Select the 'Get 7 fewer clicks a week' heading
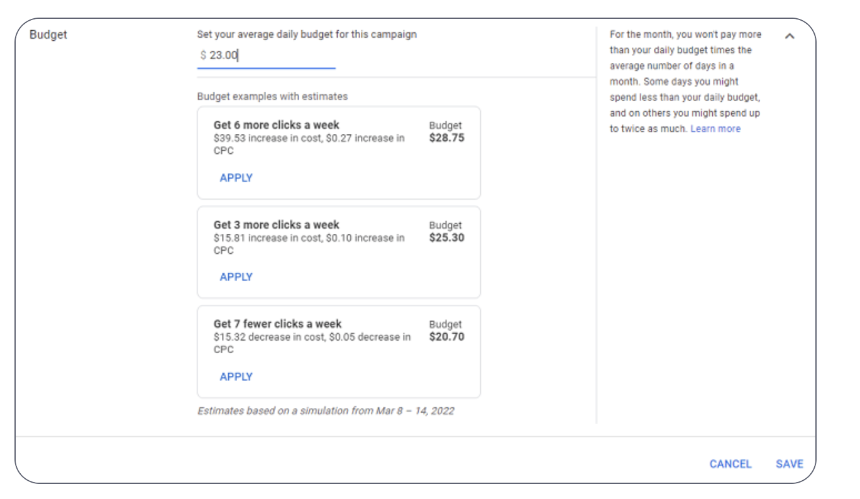Screen dimensions: 860x499 (277, 324)
